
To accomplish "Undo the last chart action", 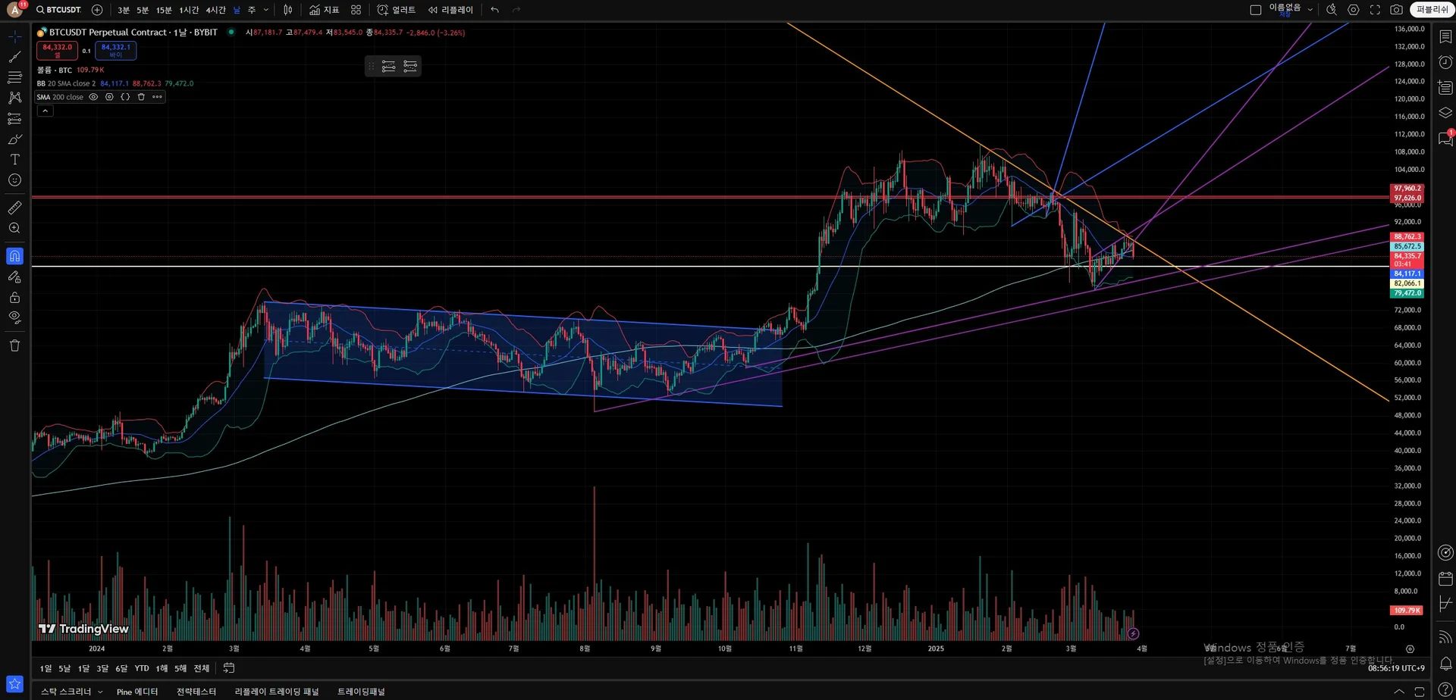I will click(x=494, y=10).
